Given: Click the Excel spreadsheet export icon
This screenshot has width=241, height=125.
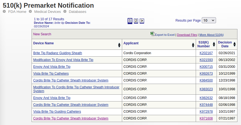Looking at the screenshot, I should (152, 34).
